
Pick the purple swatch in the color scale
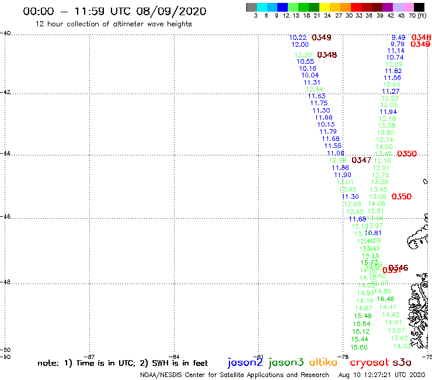tap(388, 7)
